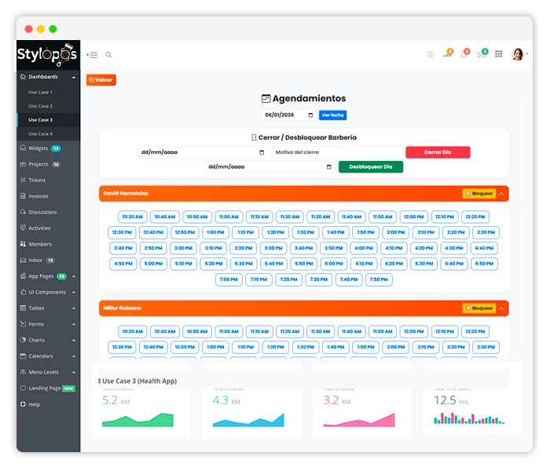
Task: Select Use Case 1 submenu item
Action: 40,92
